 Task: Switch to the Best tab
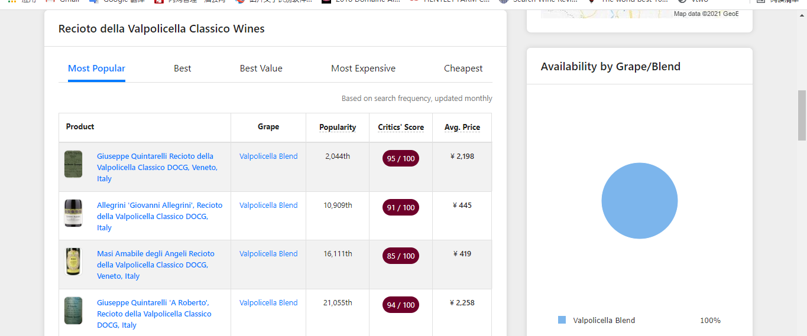[x=182, y=68]
